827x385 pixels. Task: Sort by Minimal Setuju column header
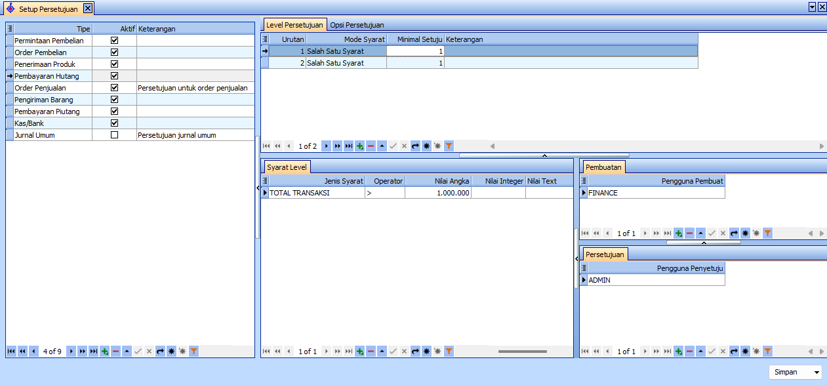pyautogui.click(x=415, y=39)
